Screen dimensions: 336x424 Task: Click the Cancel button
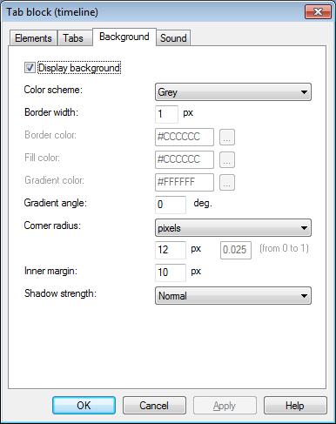(154, 406)
